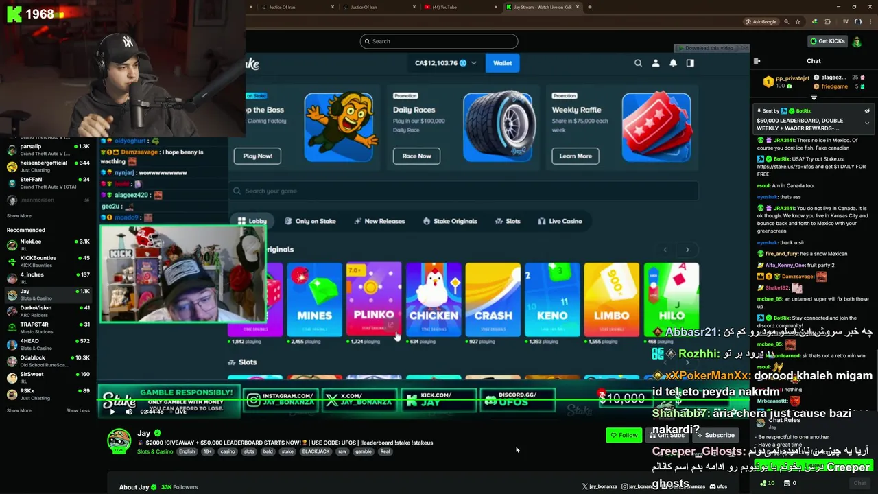This screenshot has height=494, width=878.
Task: Open the Plinko game tile
Action: click(374, 300)
